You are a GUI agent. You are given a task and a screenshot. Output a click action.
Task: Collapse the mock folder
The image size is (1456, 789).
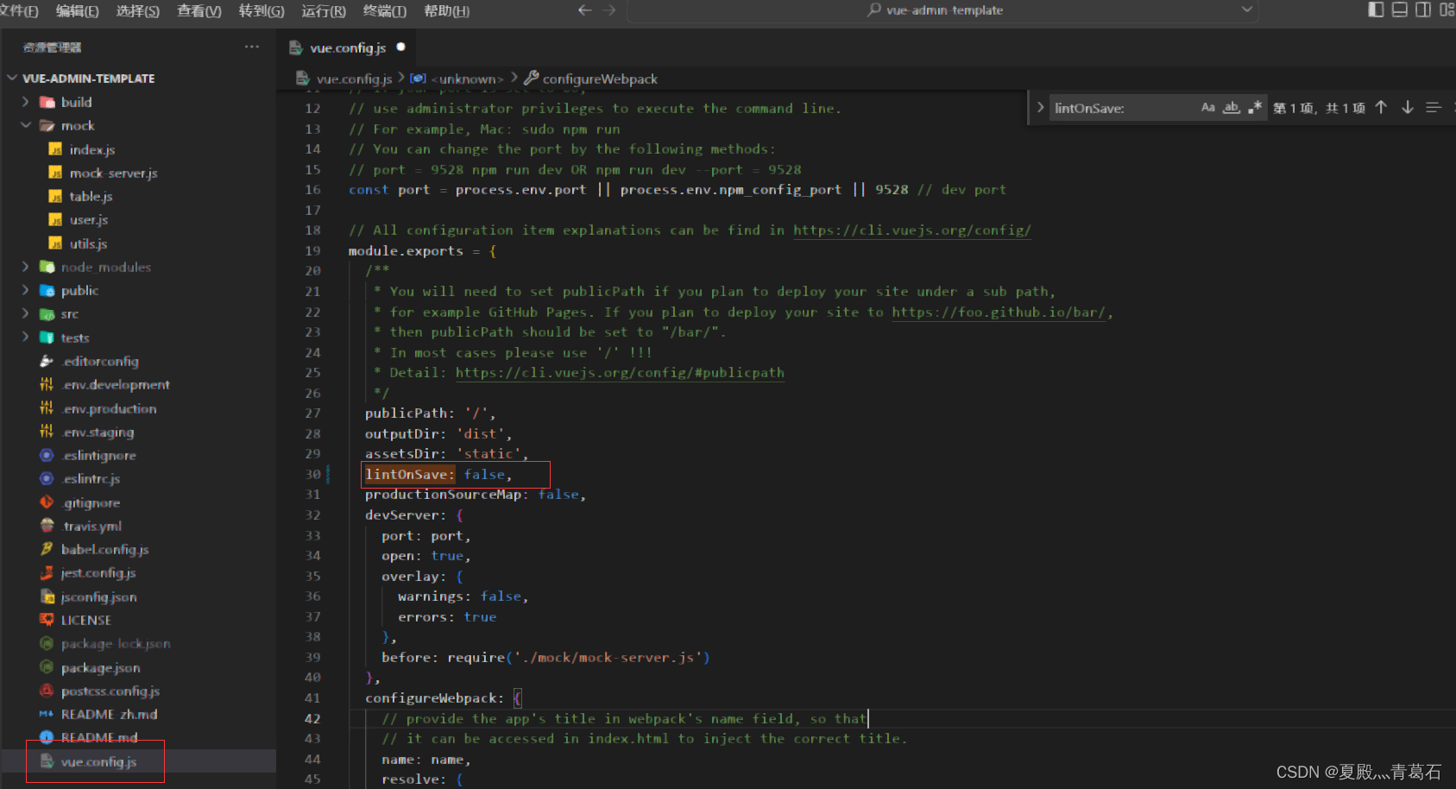coord(77,125)
